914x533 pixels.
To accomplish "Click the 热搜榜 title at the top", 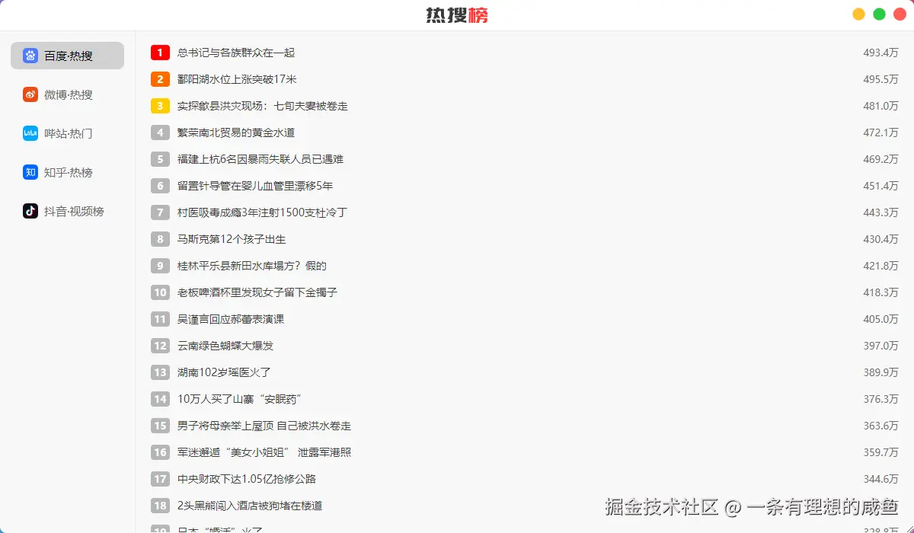I will pos(457,15).
